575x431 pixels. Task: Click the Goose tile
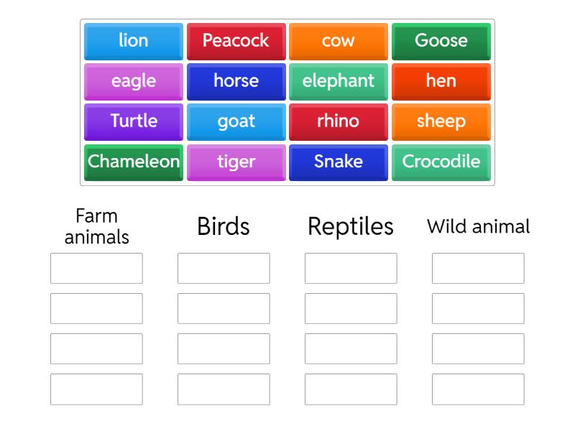click(x=441, y=41)
